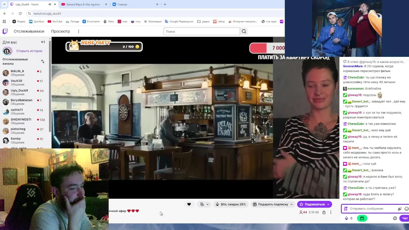Image resolution: width=409 pixels, height=230 pixels.
Task: Open spittle11 channel in sidebar
Action: click(25, 111)
